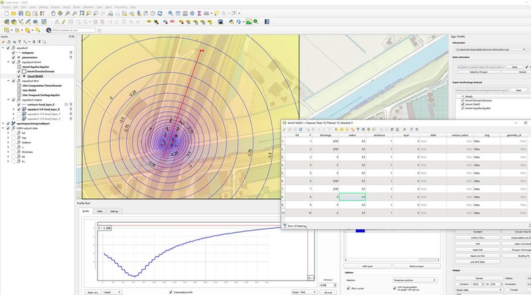The image size is (531, 295).
Task: Select the Identify Features tool
Action: pos(171,13)
